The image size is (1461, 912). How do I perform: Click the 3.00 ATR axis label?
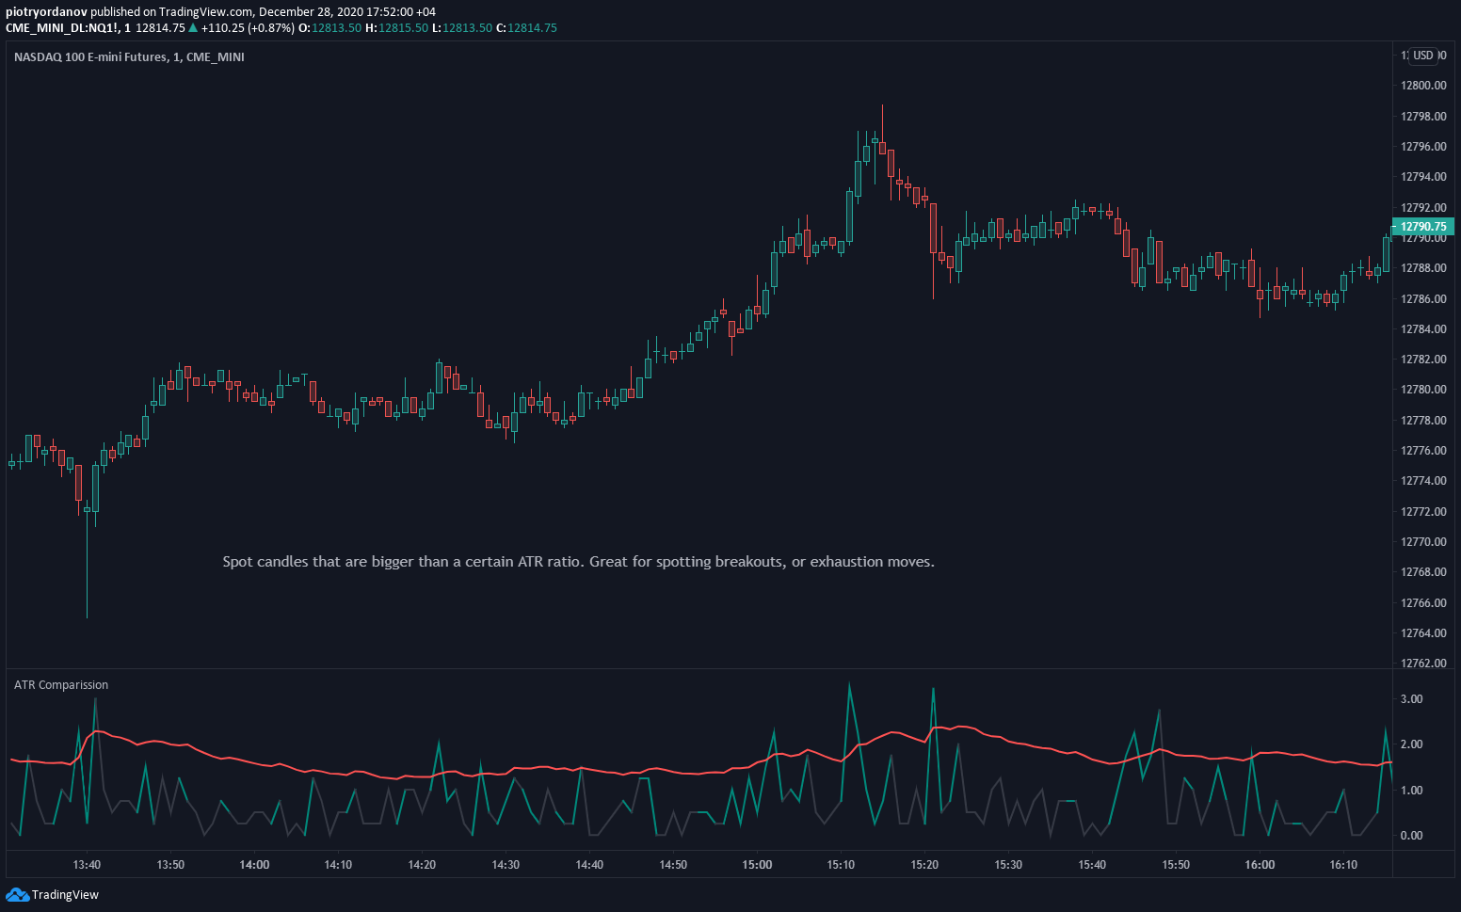tap(1411, 699)
